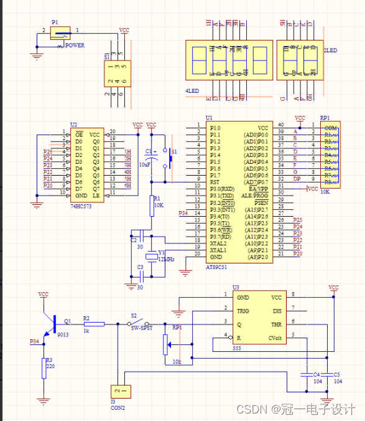Viewport: 365px width, 421px height.
Task: Click the 'AT89C51' part label
Action: click(216, 267)
